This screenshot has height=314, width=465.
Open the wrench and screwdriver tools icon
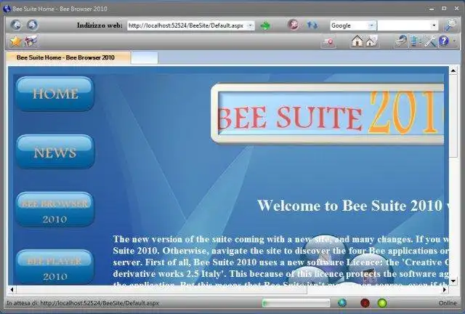430,41
